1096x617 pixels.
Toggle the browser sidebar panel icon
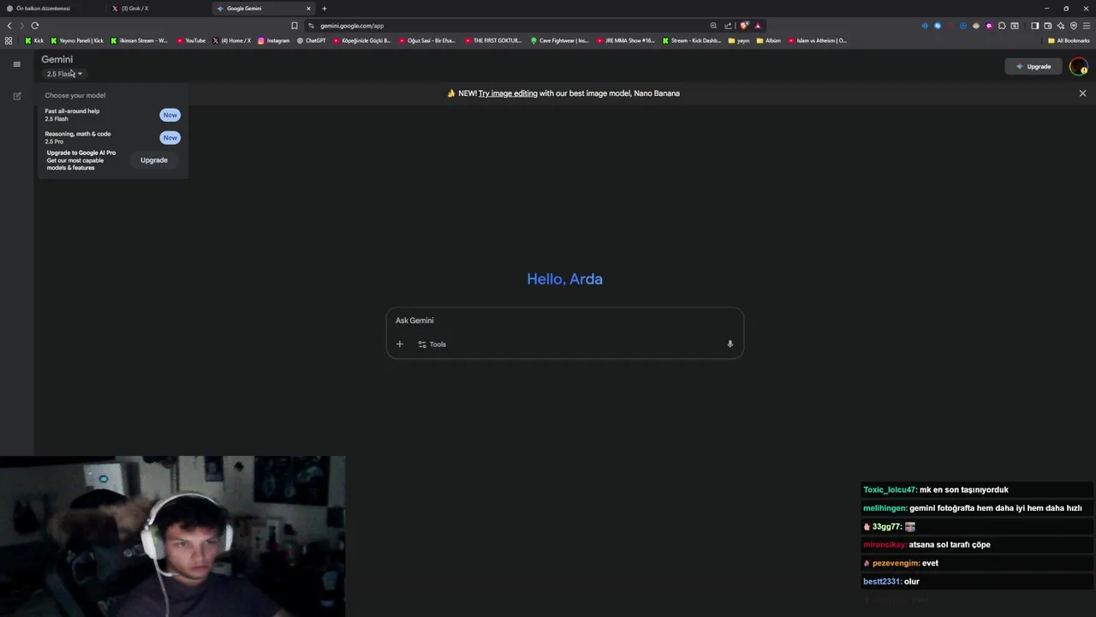pos(1034,26)
